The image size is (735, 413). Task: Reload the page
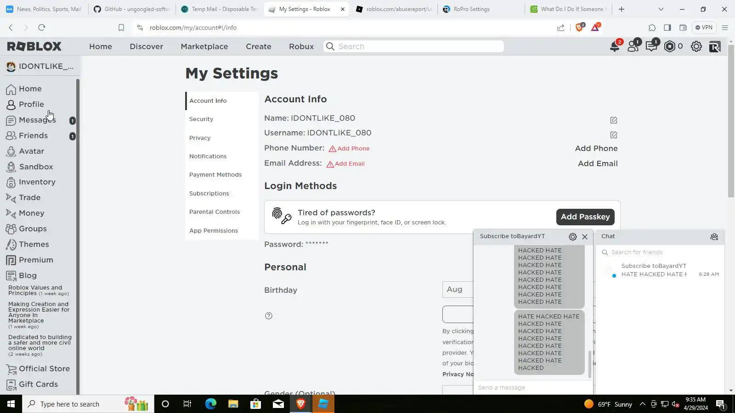point(42,28)
